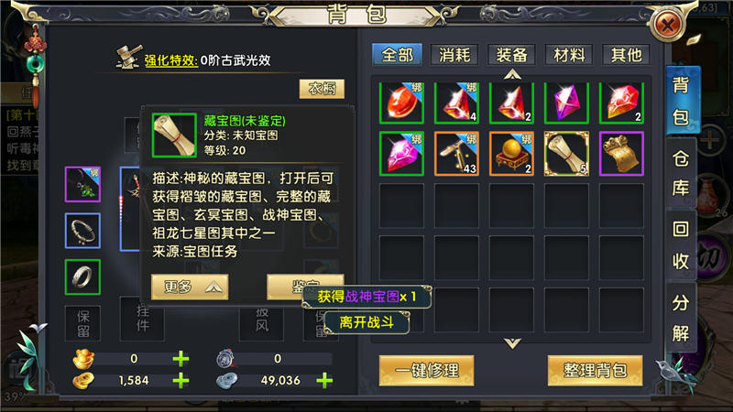Open the 衣橱 wardrobe button
This screenshot has height=412, width=733.
(323, 89)
